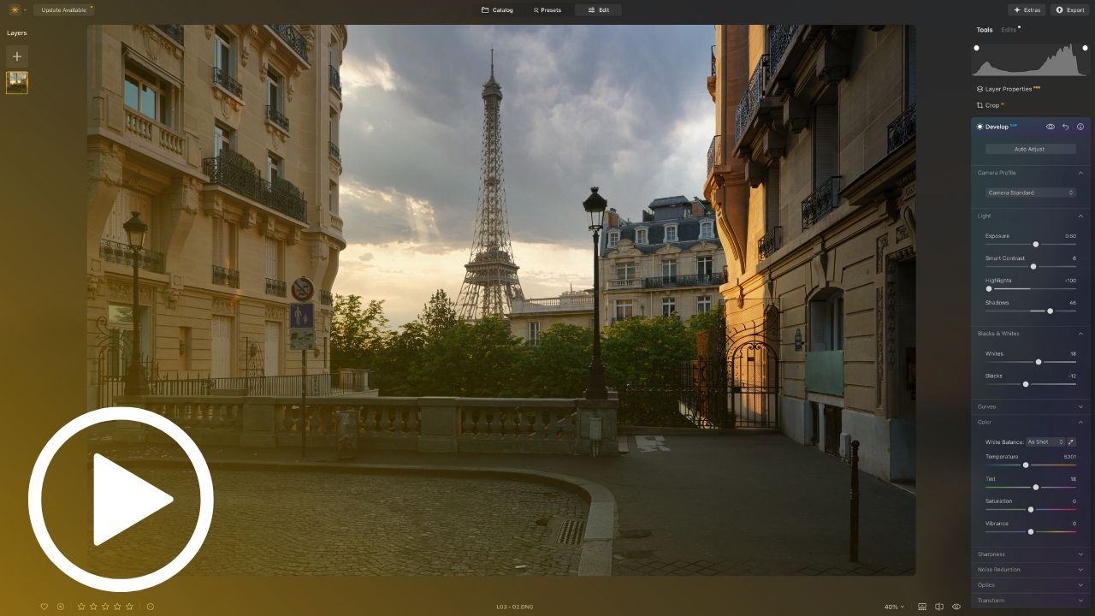The height and width of the screenshot is (616, 1095).
Task: Click the Saturation slider handle
Action: point(1031,510)
